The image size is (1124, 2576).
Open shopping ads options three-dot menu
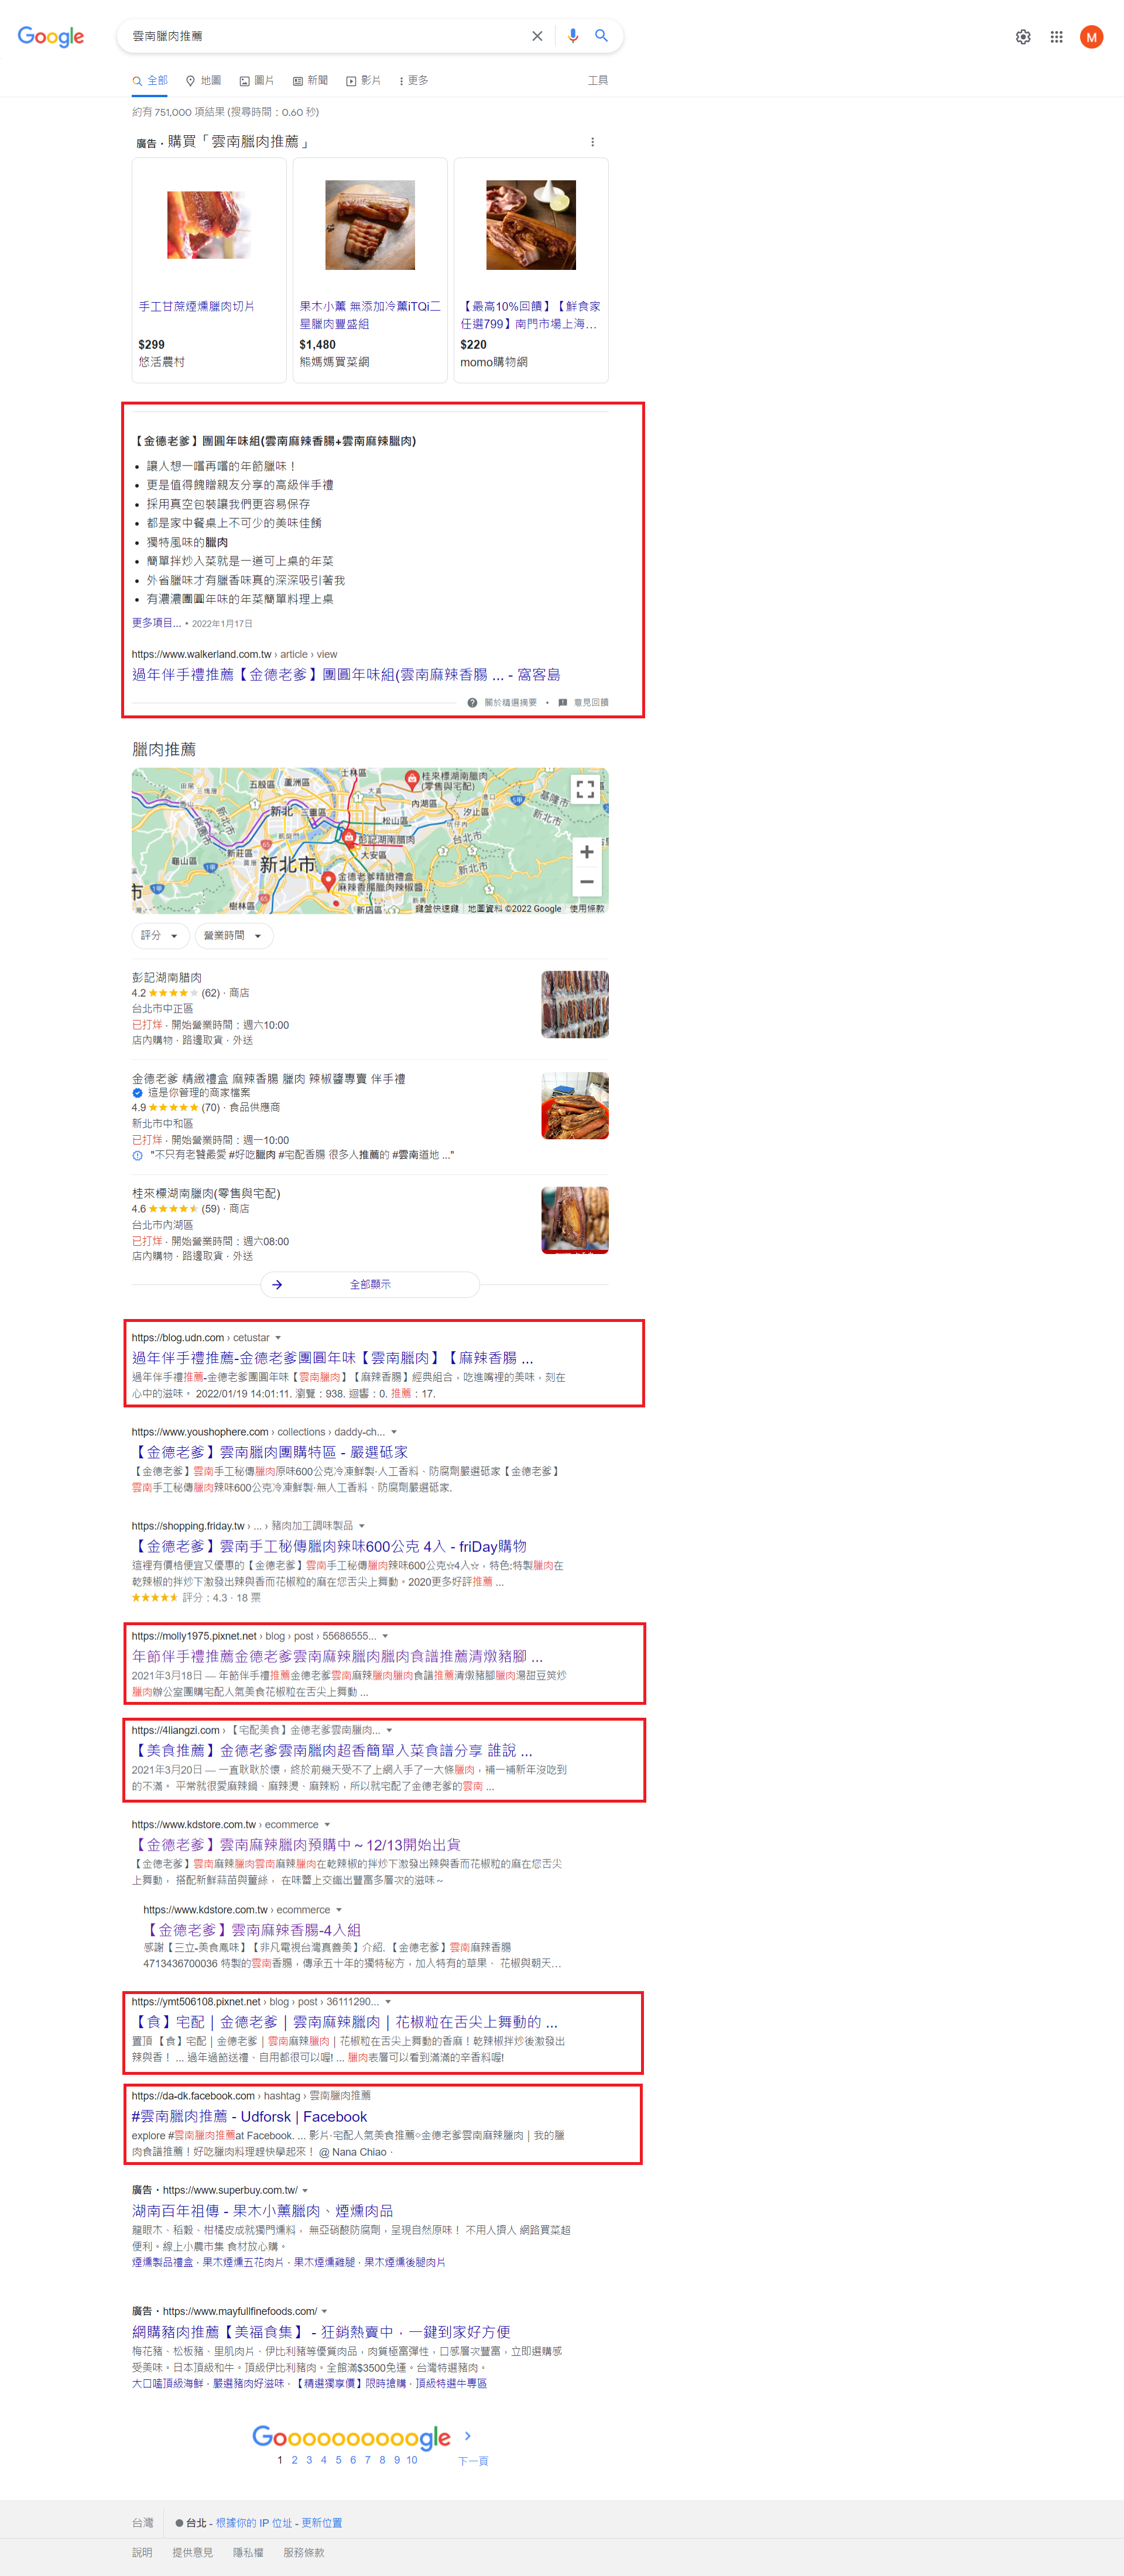(x=592, y=142)
